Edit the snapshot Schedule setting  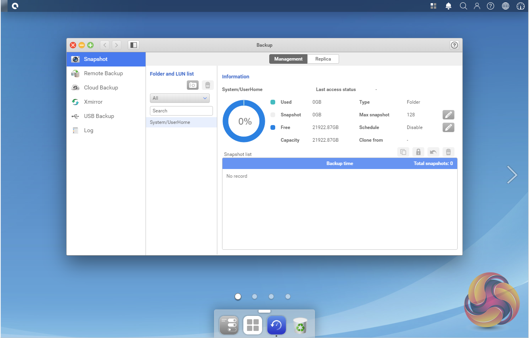[448, 127]
